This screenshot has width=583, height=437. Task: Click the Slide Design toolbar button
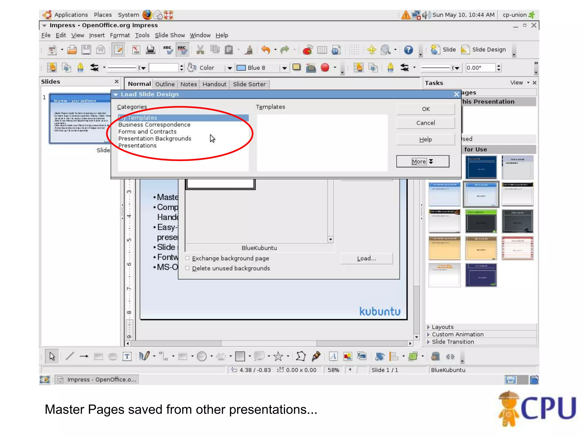[484, 50]
